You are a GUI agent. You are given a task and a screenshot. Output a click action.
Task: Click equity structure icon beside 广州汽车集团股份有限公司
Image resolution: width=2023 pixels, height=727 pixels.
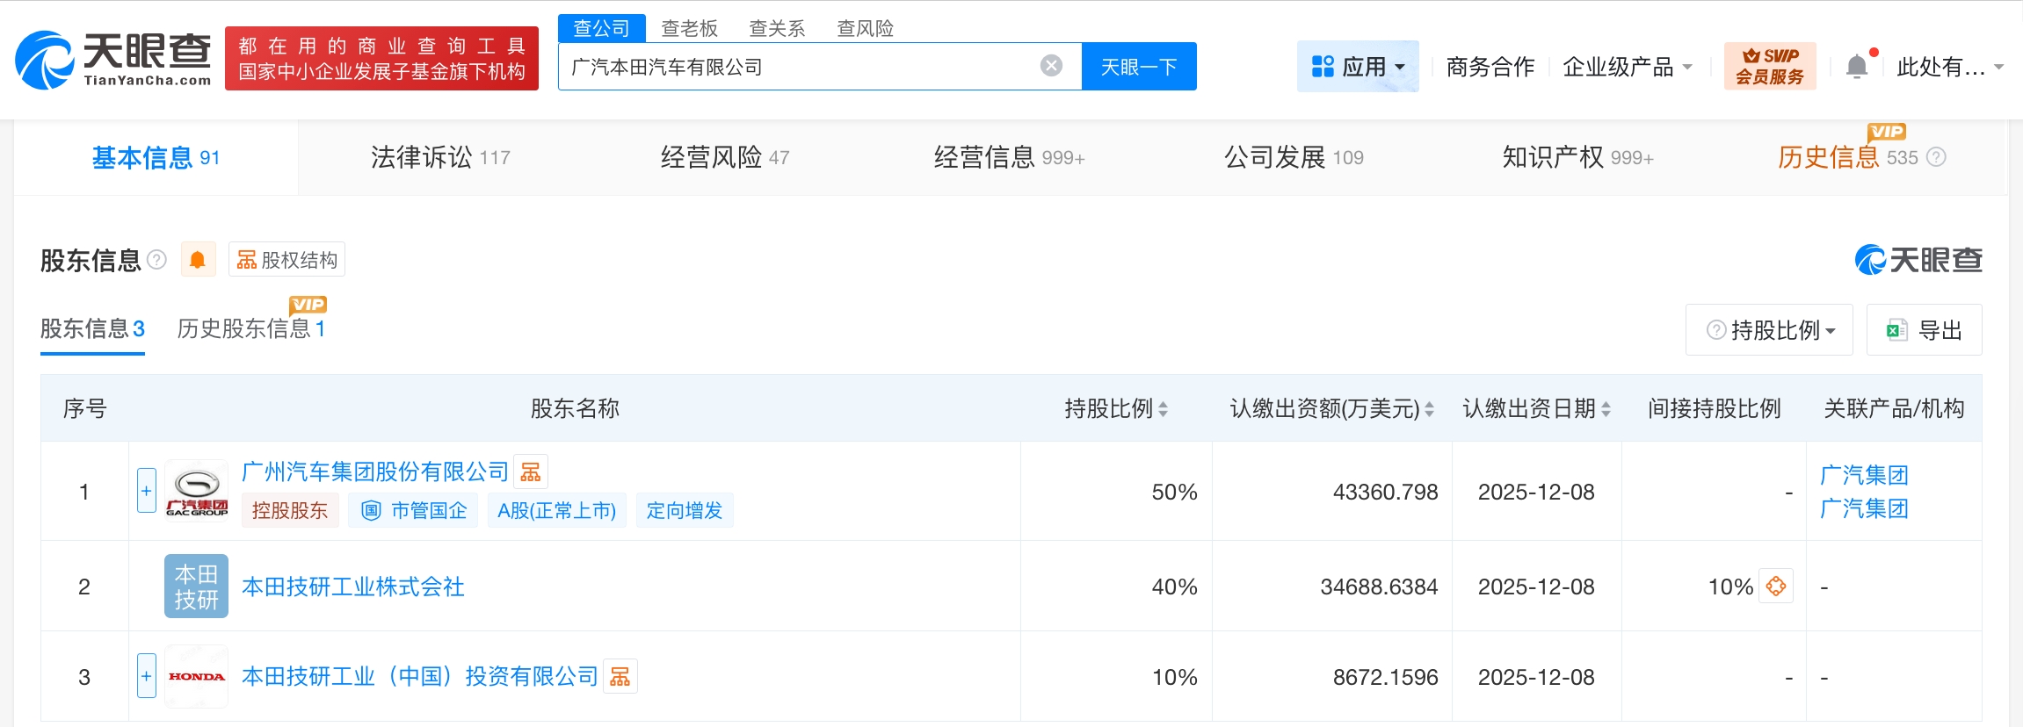click(531, 472)
